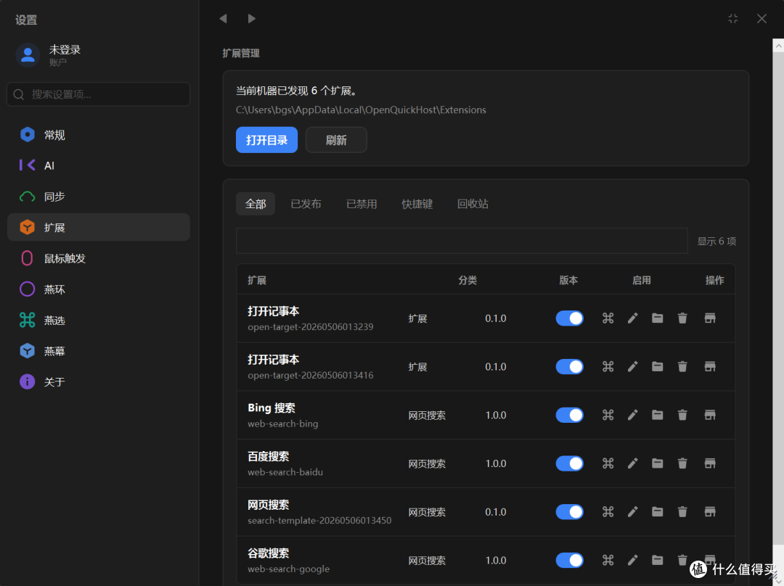784x586 pixels.
Task: Delete the search-template-20260506013450 extension
Action: 682,512
